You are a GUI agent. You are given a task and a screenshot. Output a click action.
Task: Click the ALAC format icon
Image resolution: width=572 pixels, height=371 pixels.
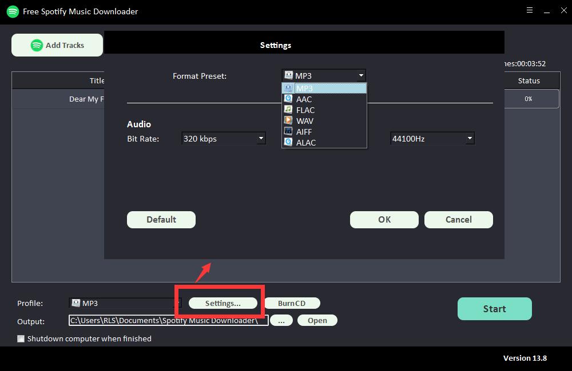288,142
